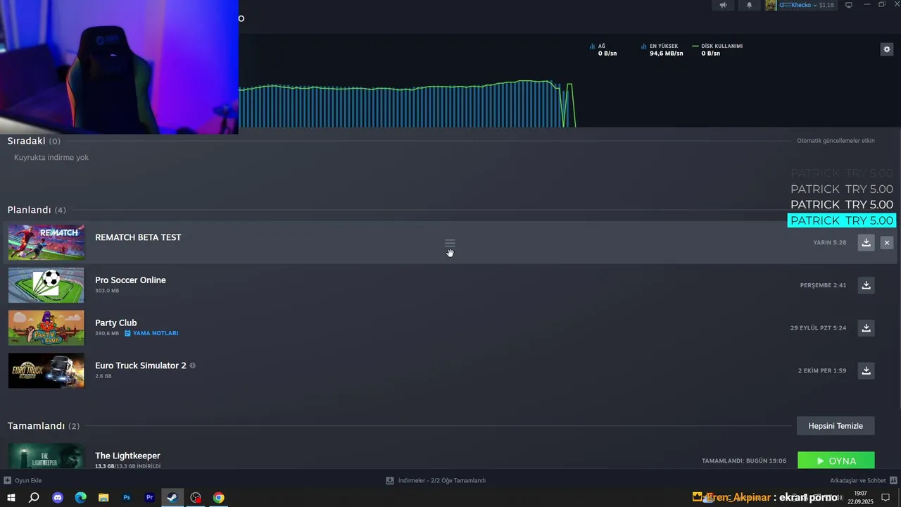
Task: Click Oyun Ekle to add a game
Action: [23, 480]
